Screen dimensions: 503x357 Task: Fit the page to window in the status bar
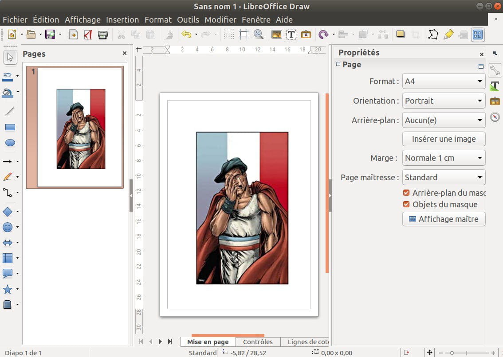[x=429, y=353]
